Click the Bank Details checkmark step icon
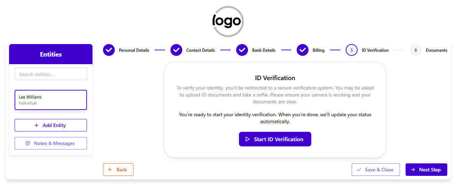Screen dimensions: 472x188 pos(242,50)
